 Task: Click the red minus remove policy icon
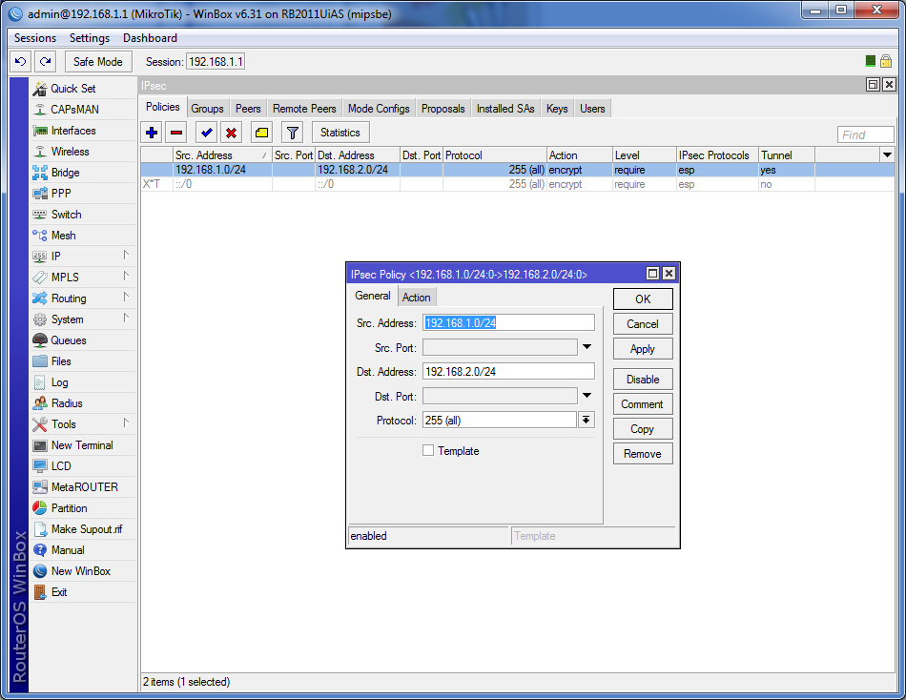[x=176, y=133]
